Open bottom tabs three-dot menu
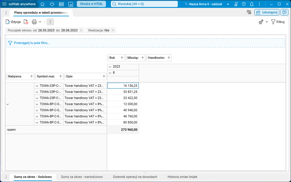Image resolution: width=291 pixels, height=182 pixels. (x=6, y=177)
